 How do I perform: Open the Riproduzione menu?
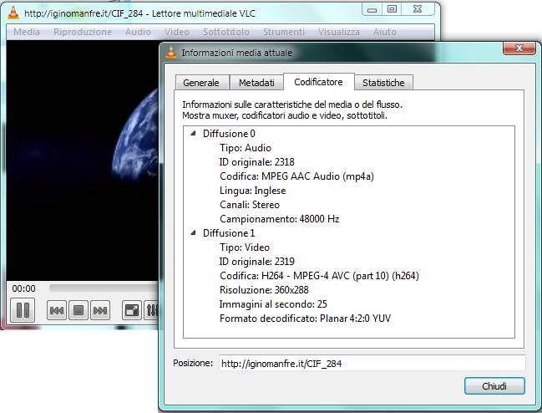pos(83,32)
